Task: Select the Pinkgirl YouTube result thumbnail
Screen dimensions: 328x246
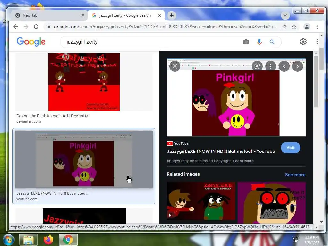Action: click(84, 160)
